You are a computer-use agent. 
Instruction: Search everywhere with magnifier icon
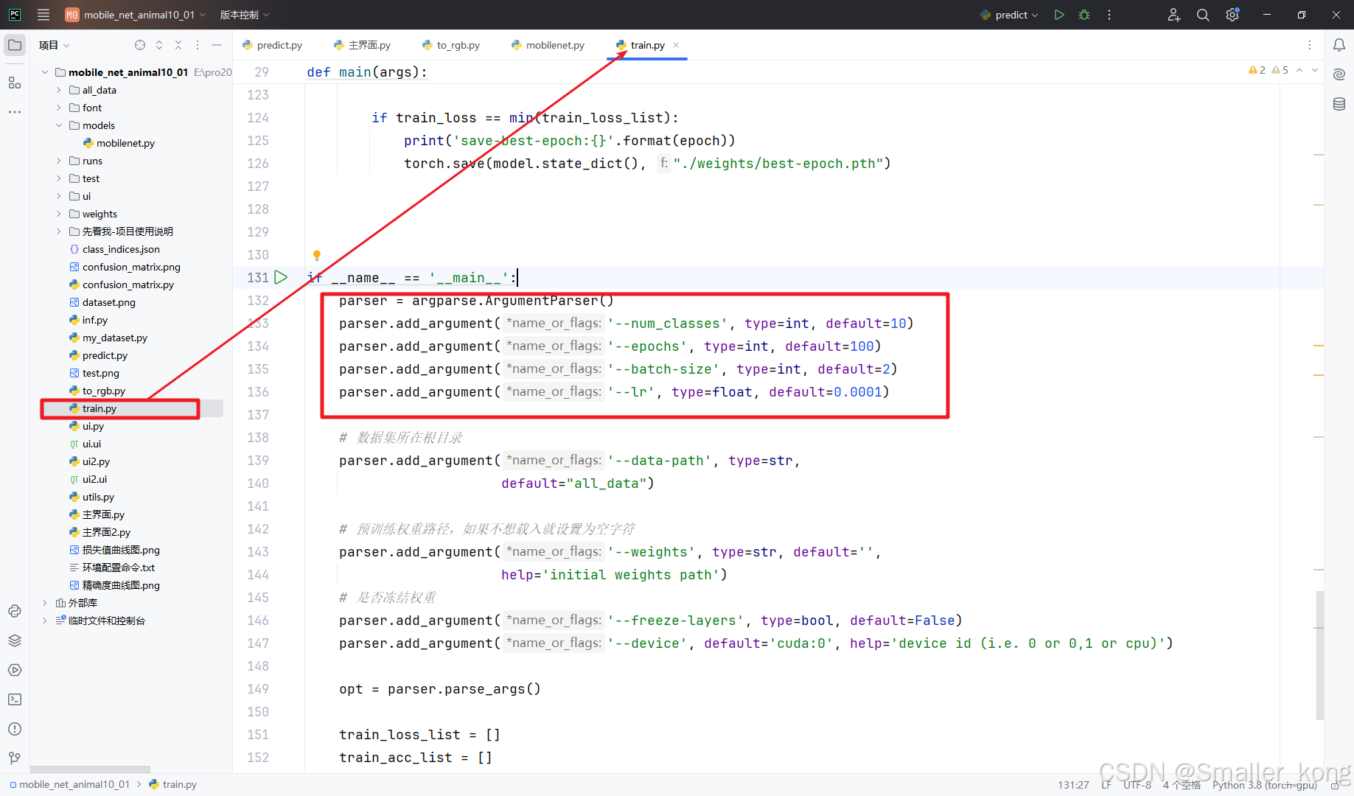coord(1203,15)
